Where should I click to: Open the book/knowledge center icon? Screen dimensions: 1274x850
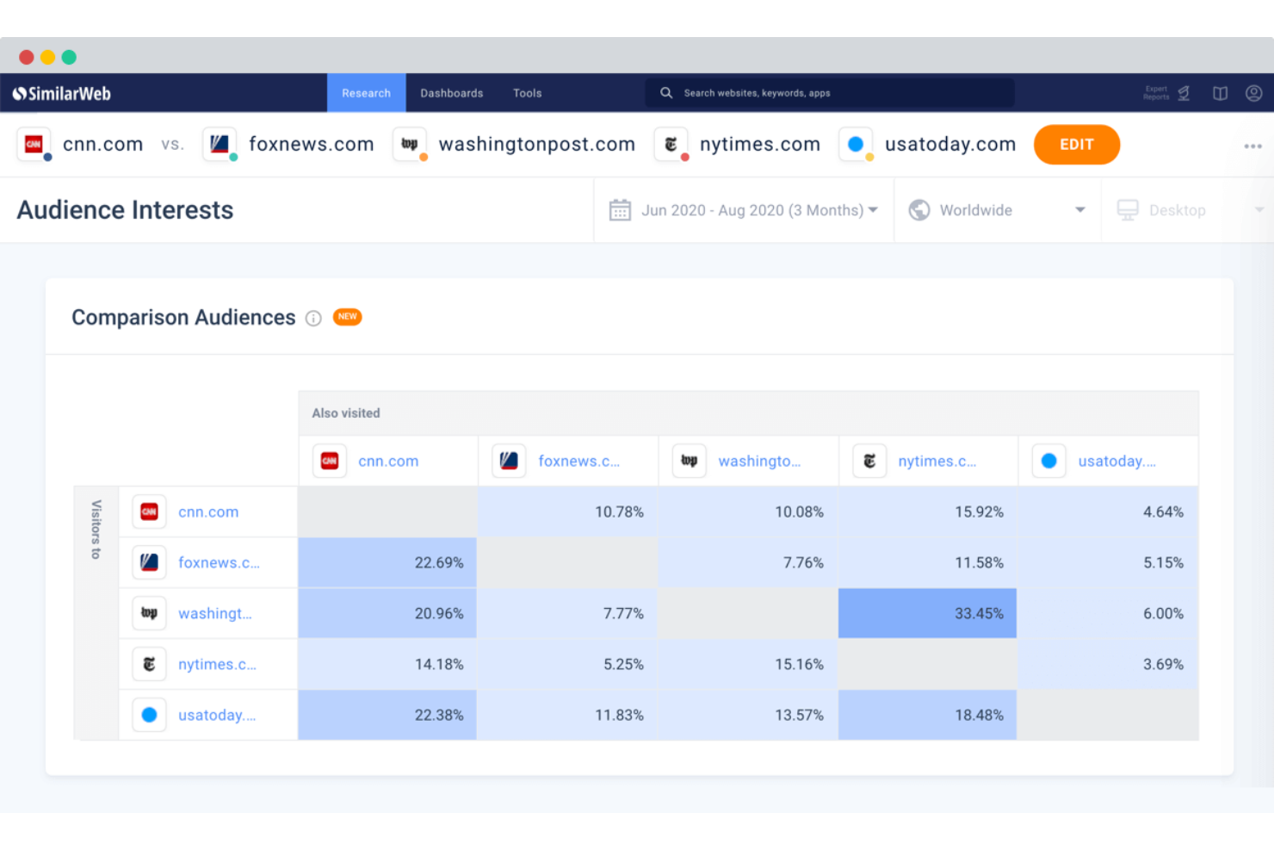click(1220, 93)
